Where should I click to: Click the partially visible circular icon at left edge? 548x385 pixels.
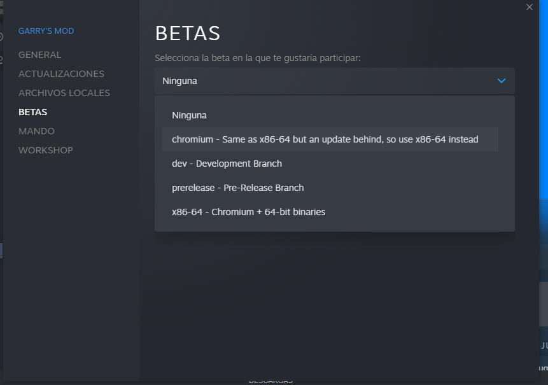(x=1, y=36)
